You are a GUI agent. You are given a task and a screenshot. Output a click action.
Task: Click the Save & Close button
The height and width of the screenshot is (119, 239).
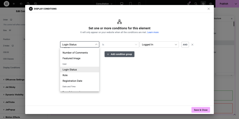pyautogui.click(x=201, y=110)
